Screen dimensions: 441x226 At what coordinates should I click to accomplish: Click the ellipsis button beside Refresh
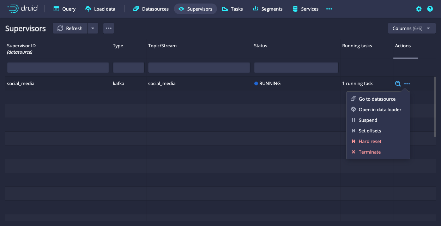point(109,28)
